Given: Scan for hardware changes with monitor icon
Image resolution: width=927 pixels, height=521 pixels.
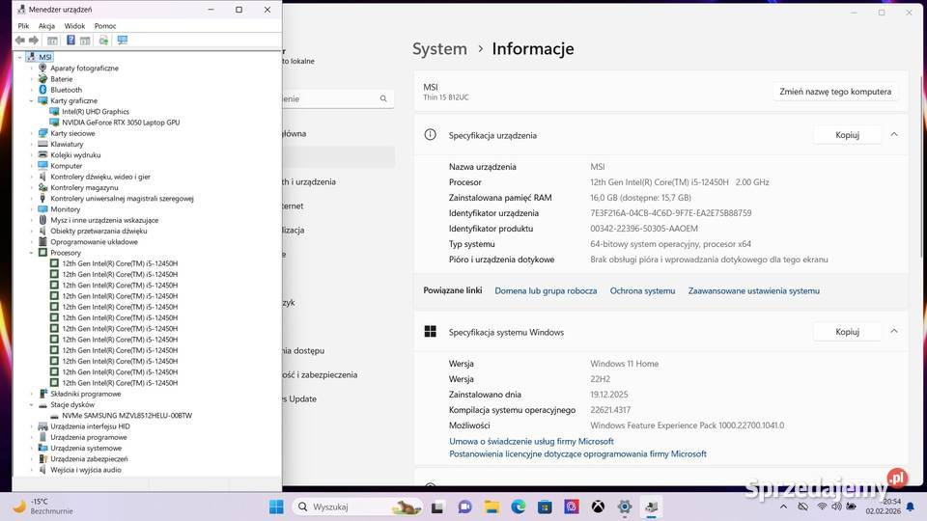Looking at the screenshot, I should (123, 41).
